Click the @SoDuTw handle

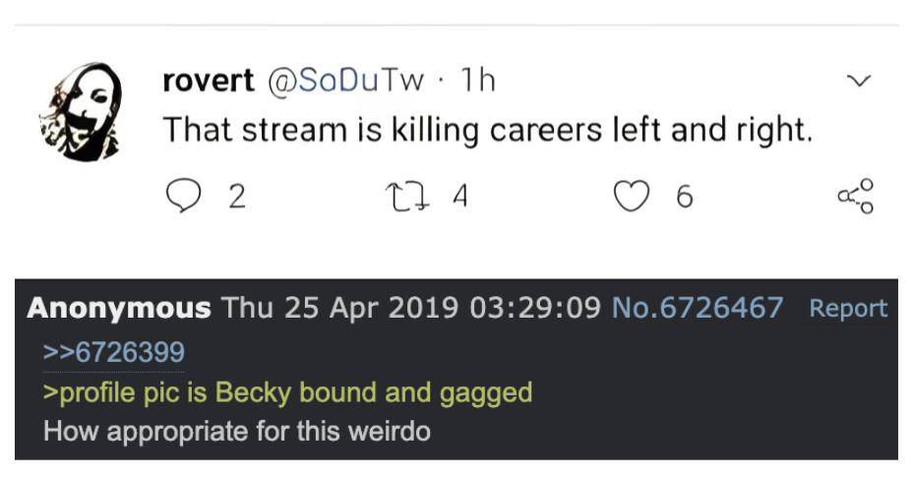(346, 81)
